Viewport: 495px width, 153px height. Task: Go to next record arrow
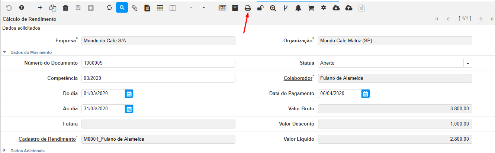(480, 19)
